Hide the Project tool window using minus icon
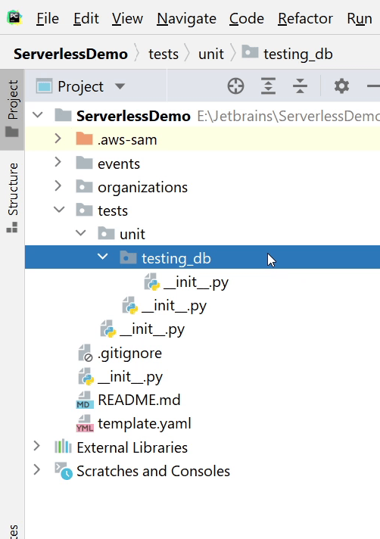 374,86
